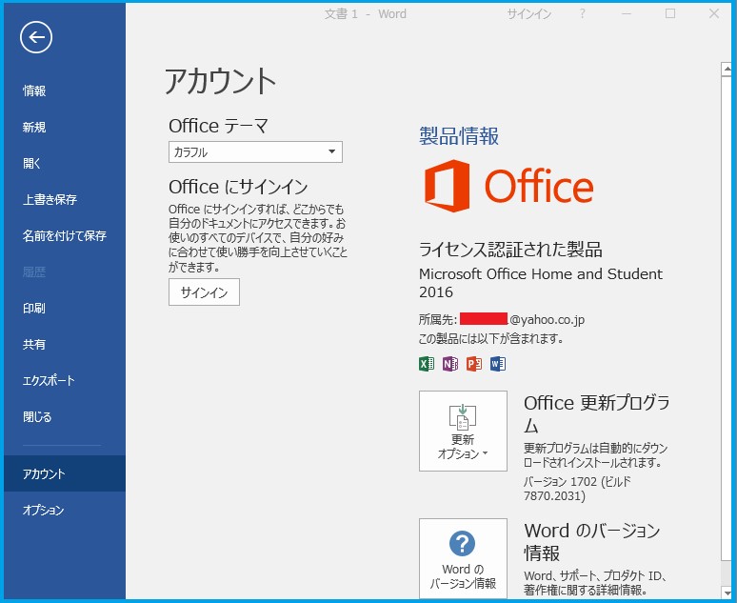This screenshot has width=737, height=603.
Task: Click the @yahoo.co.jp account text
Action: [547, 320]
